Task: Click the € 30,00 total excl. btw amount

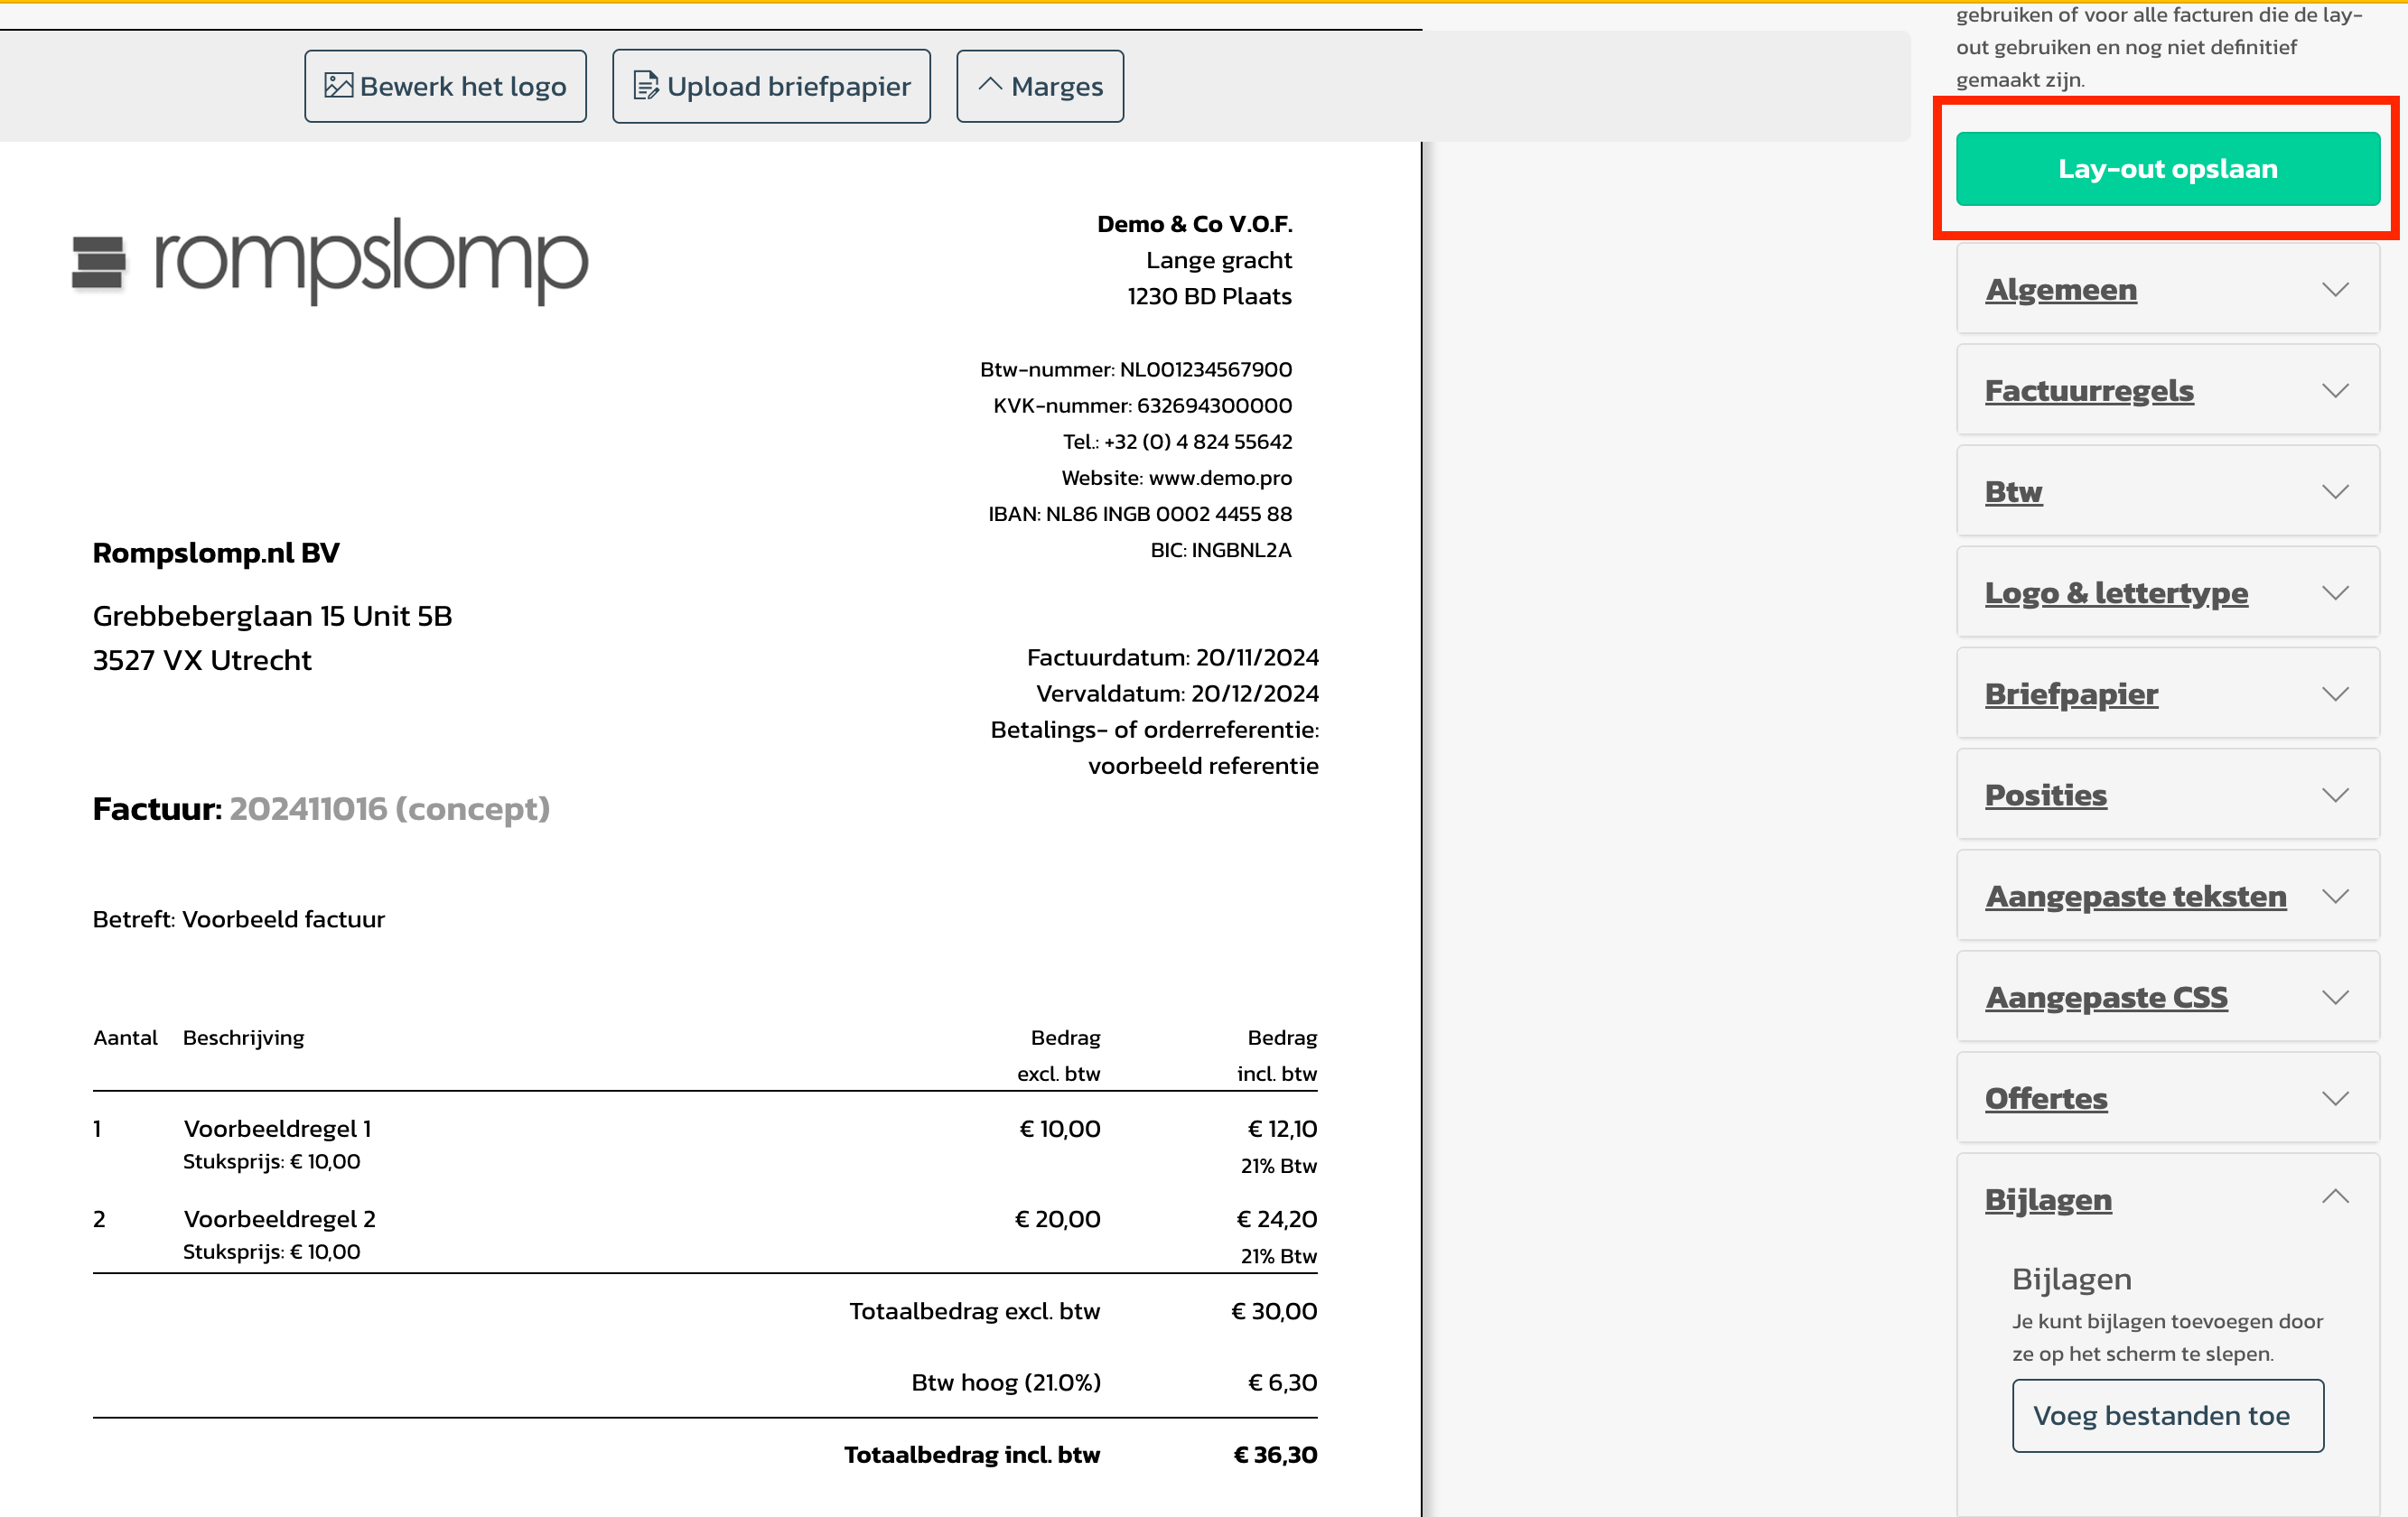Action: click(1274, 1310)
